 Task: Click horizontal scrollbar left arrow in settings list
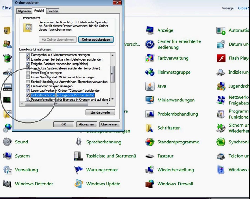(22, 104)
